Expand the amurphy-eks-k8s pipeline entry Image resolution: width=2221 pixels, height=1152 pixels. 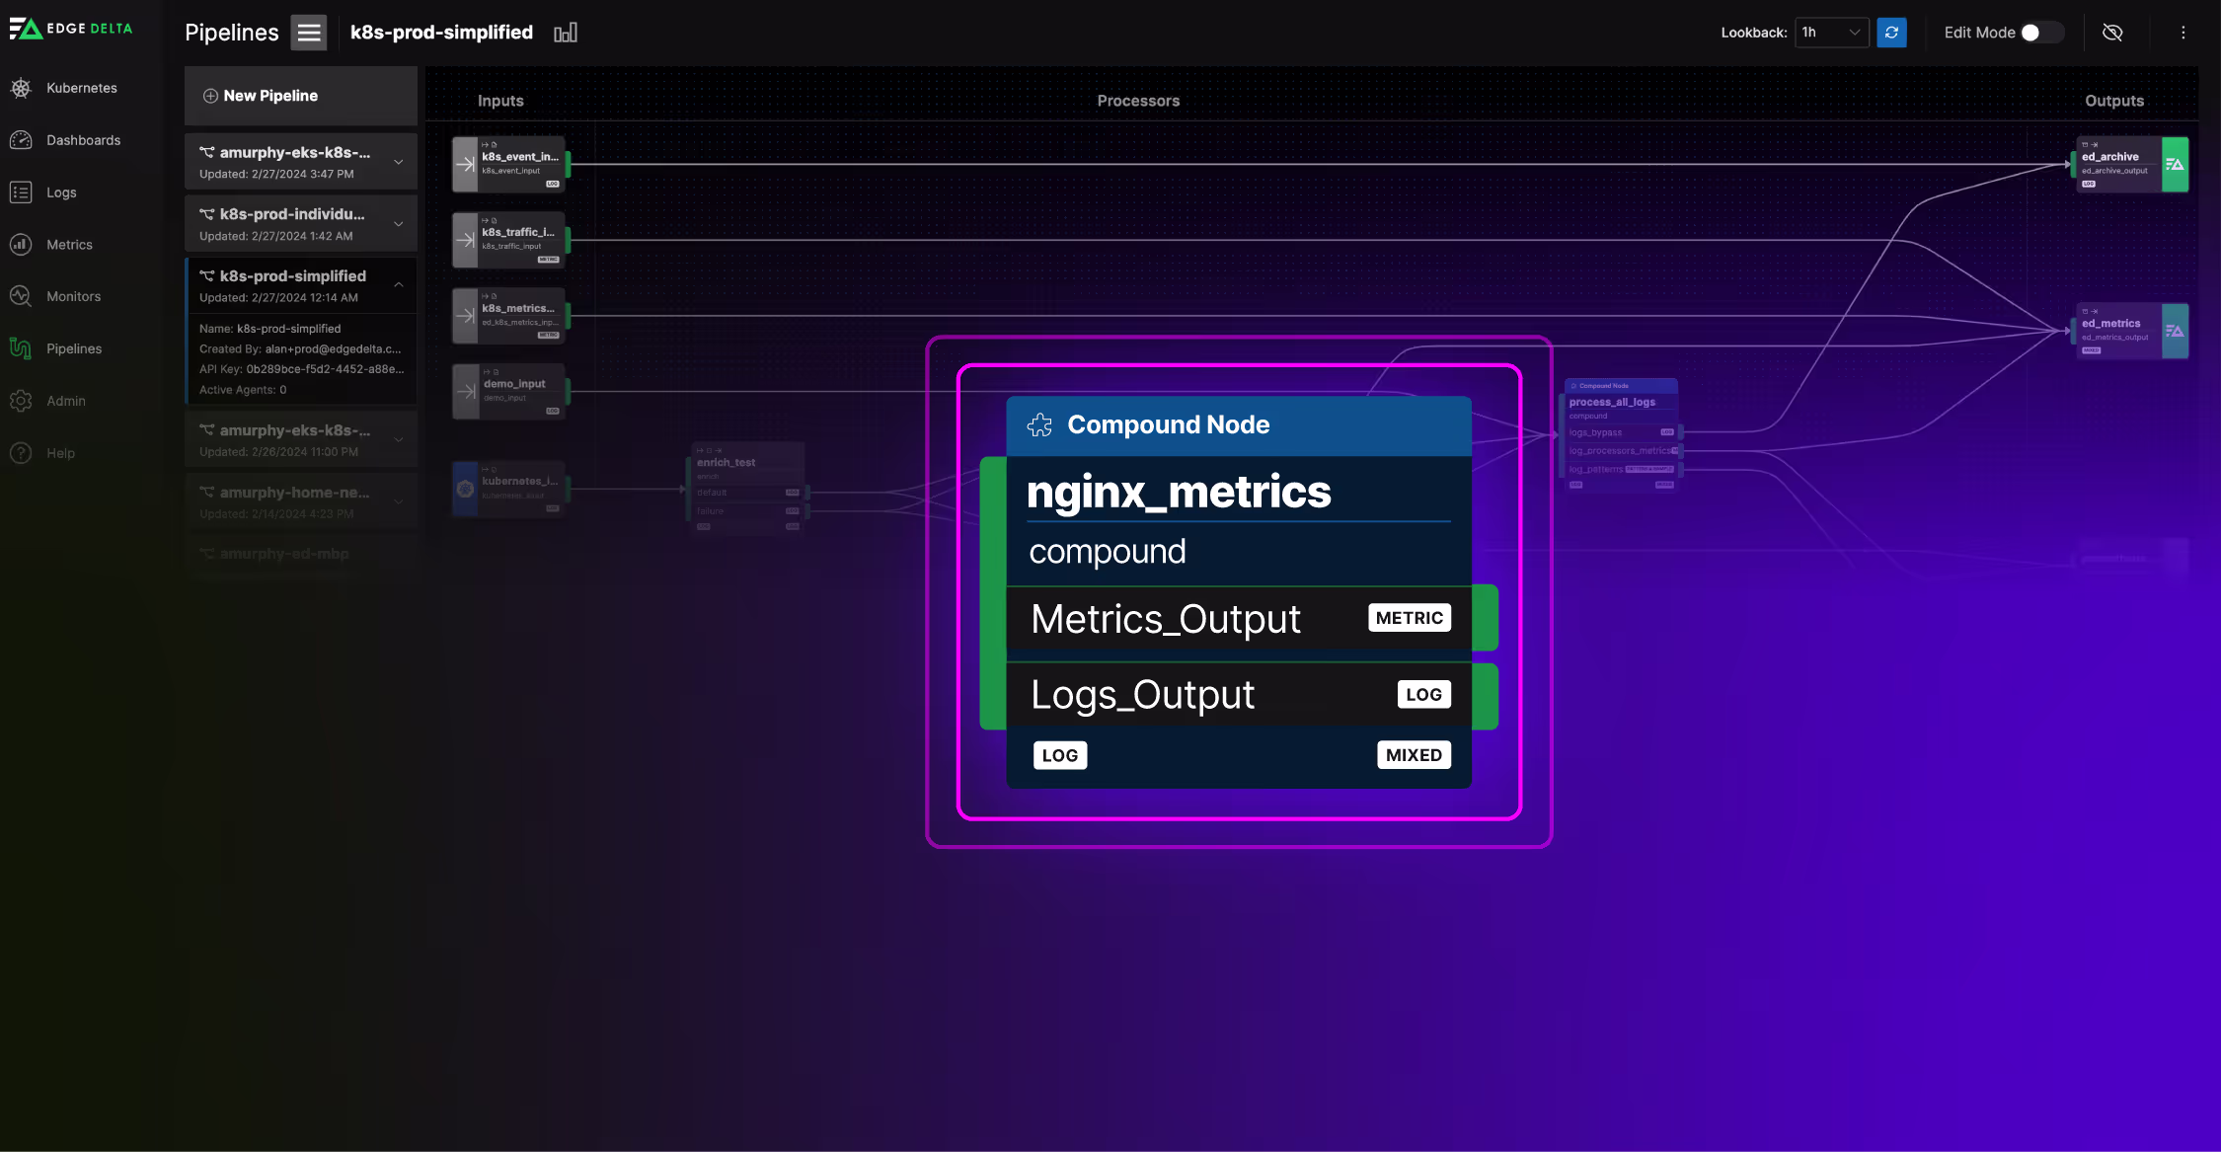coord(399,161)
